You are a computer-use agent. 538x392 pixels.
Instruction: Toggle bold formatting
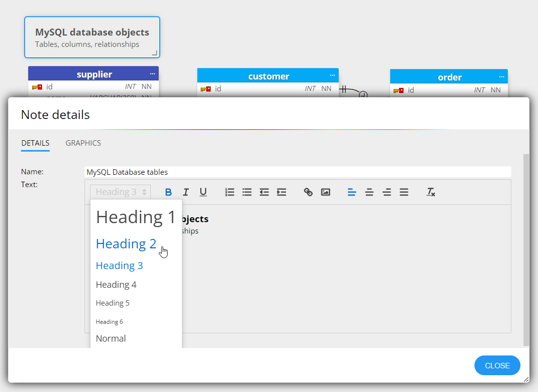pos(169,192)
